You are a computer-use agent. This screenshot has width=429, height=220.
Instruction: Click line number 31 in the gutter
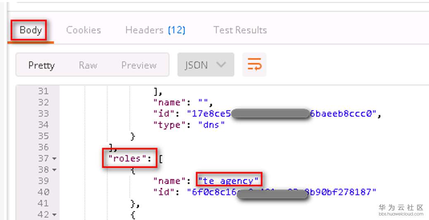coord(43,91)
